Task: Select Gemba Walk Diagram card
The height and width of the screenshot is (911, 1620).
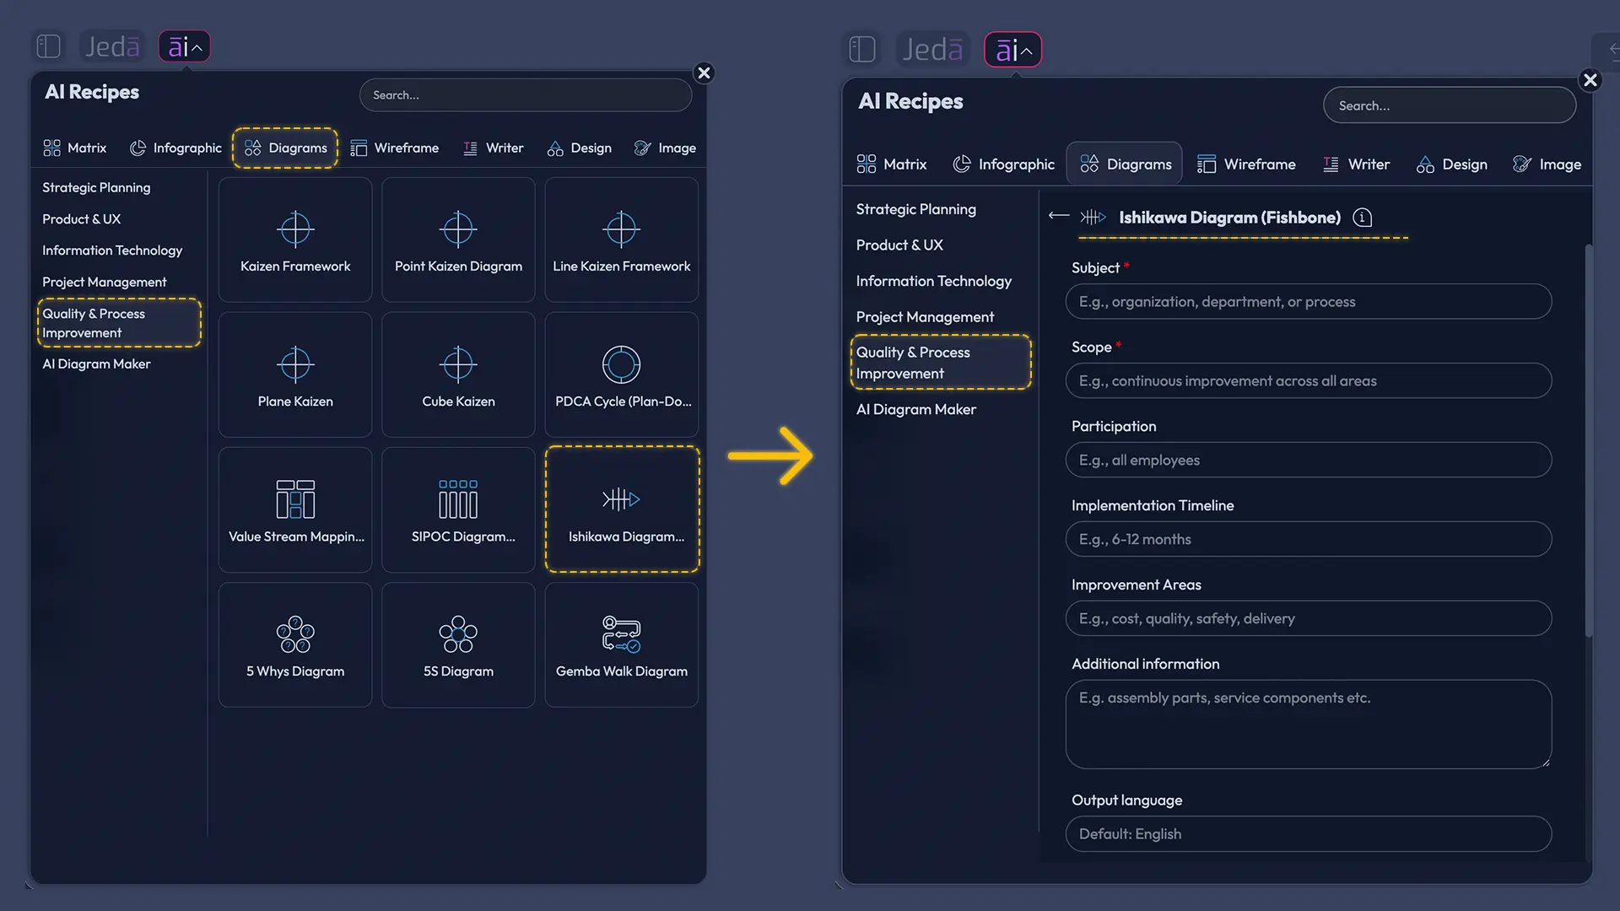Action: pos(622,644)
